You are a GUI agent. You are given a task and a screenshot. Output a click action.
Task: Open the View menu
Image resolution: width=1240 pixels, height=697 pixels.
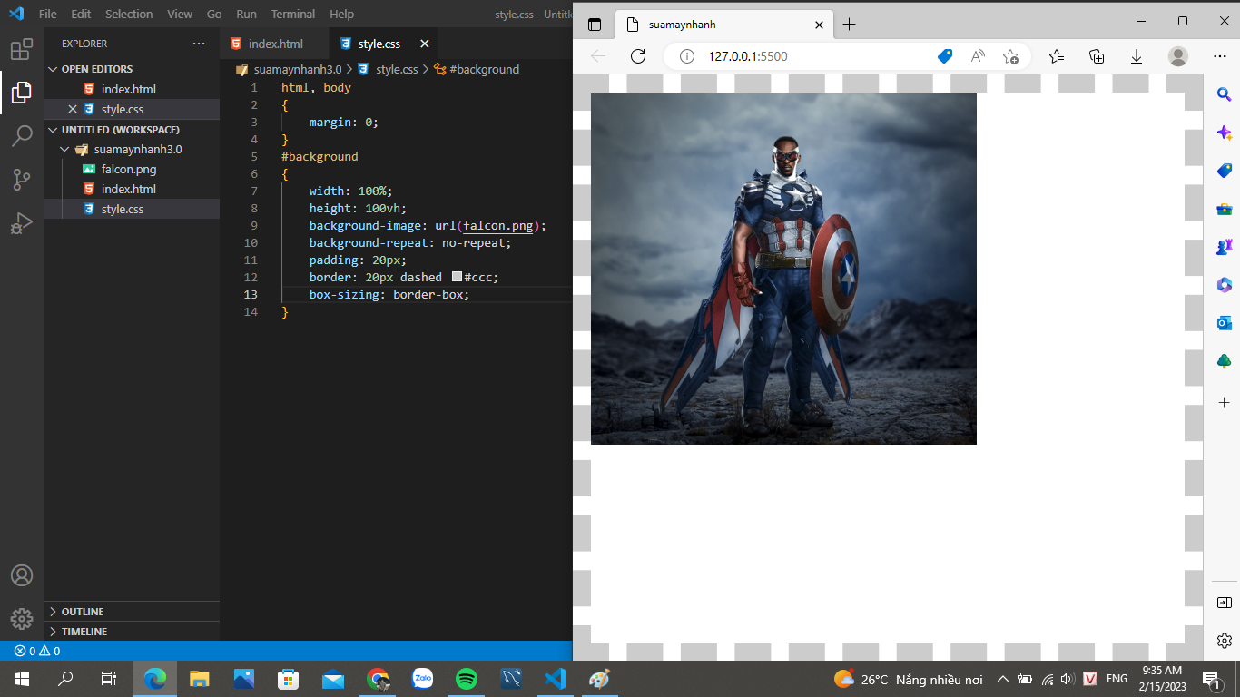(180, 15)
